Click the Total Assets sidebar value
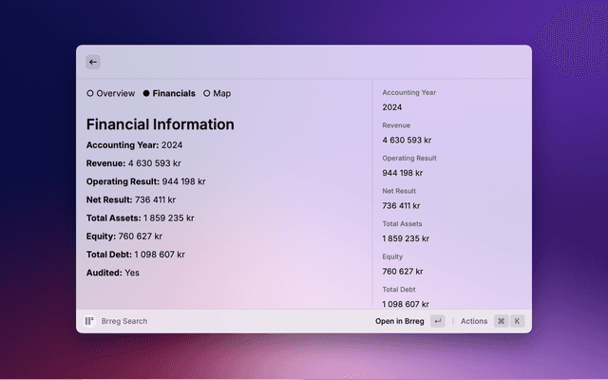Screen dimensions: 608x380 click(406, 238)
